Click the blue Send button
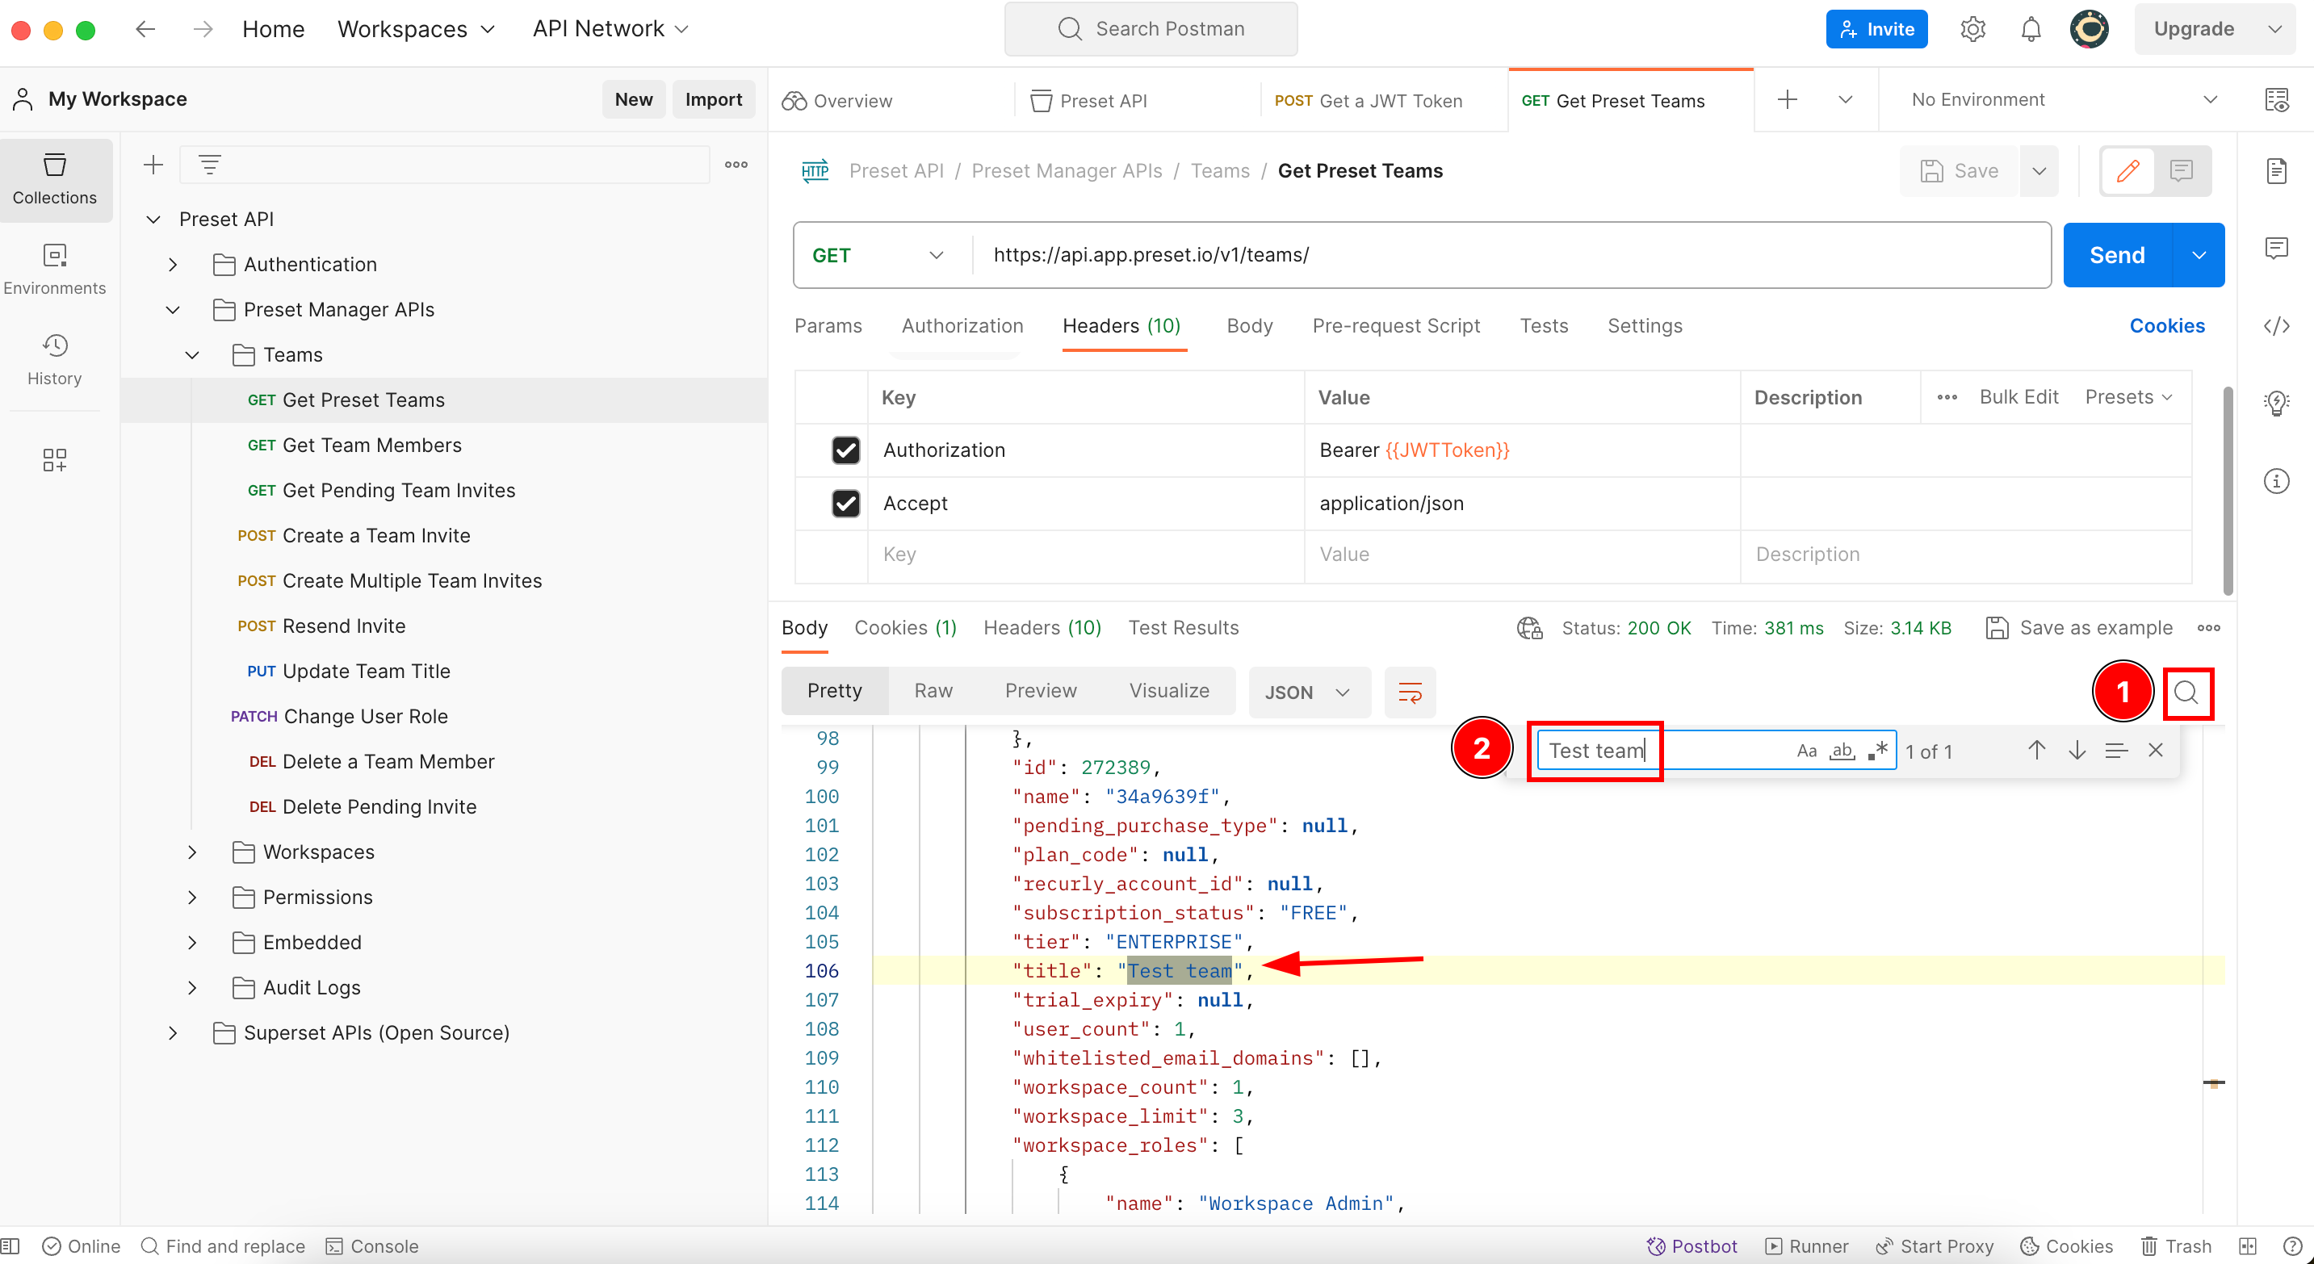 2116,255
